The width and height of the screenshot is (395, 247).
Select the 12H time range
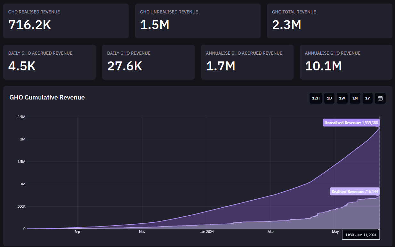(x=316, y=98)
